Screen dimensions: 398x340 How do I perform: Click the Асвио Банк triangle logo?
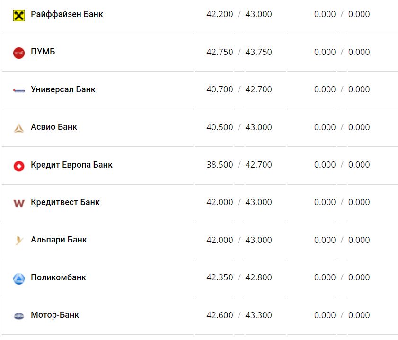[x=19, y=128]
